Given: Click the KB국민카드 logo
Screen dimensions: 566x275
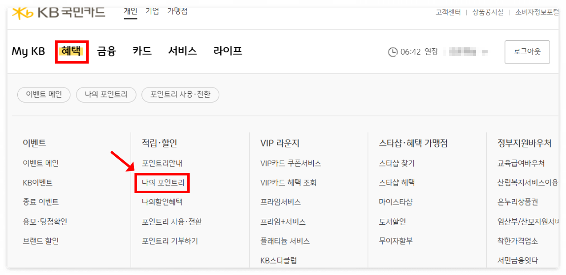Looking at the screenshot, I should [x=59, y=12].
